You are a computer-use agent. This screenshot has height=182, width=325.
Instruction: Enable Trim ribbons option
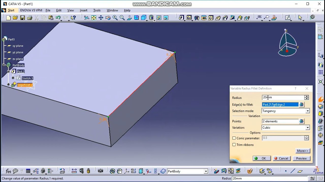[234, 145]
